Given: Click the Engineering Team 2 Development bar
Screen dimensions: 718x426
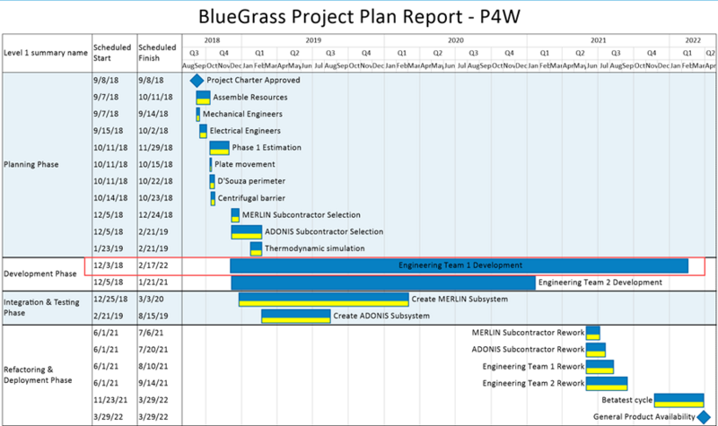Looking at the screenshot, I should 383,283.
